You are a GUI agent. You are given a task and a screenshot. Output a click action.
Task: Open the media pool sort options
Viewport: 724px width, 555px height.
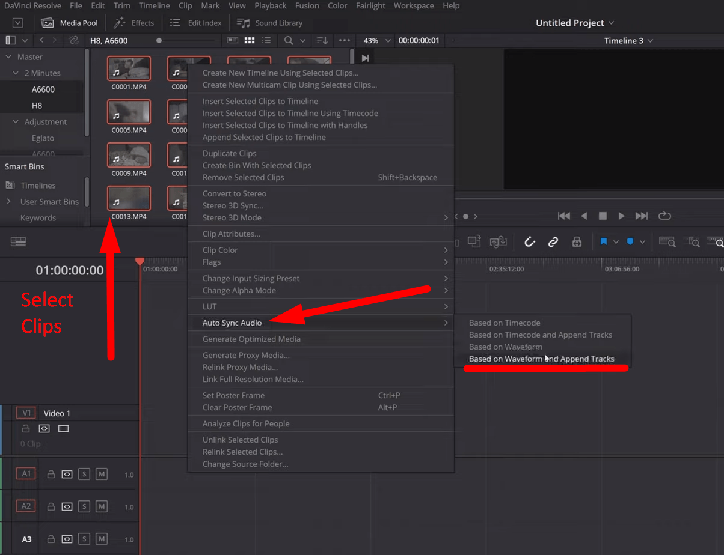pos(322,40)
